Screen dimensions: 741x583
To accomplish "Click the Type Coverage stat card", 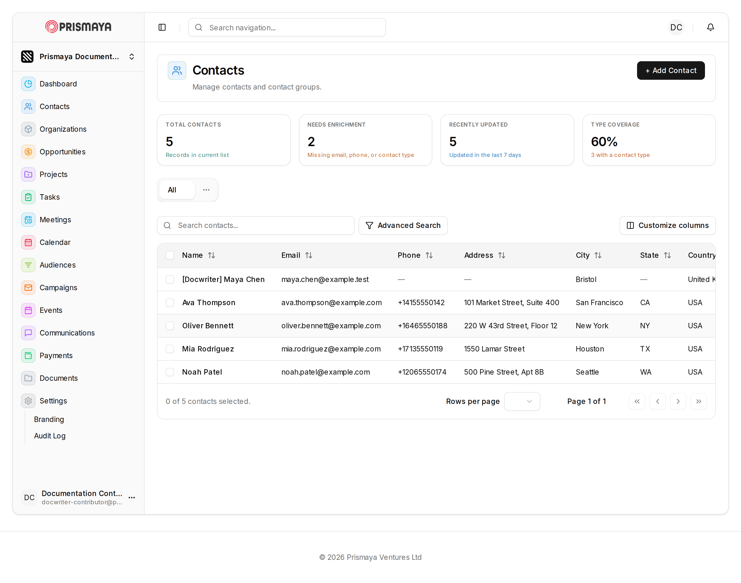I will point(649,140).
